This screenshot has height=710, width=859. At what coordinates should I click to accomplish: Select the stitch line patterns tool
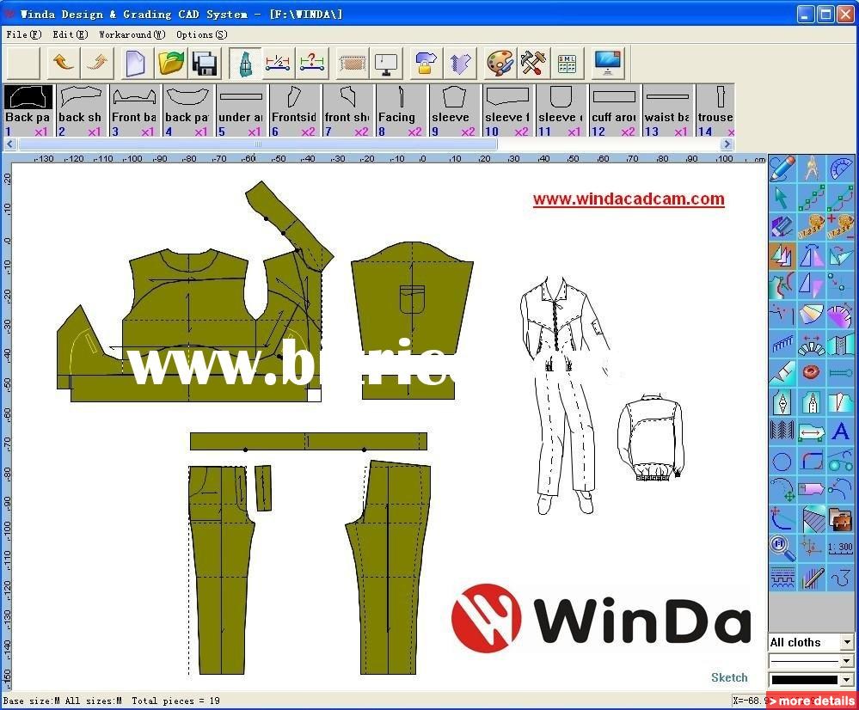click(x=782, y=577)
